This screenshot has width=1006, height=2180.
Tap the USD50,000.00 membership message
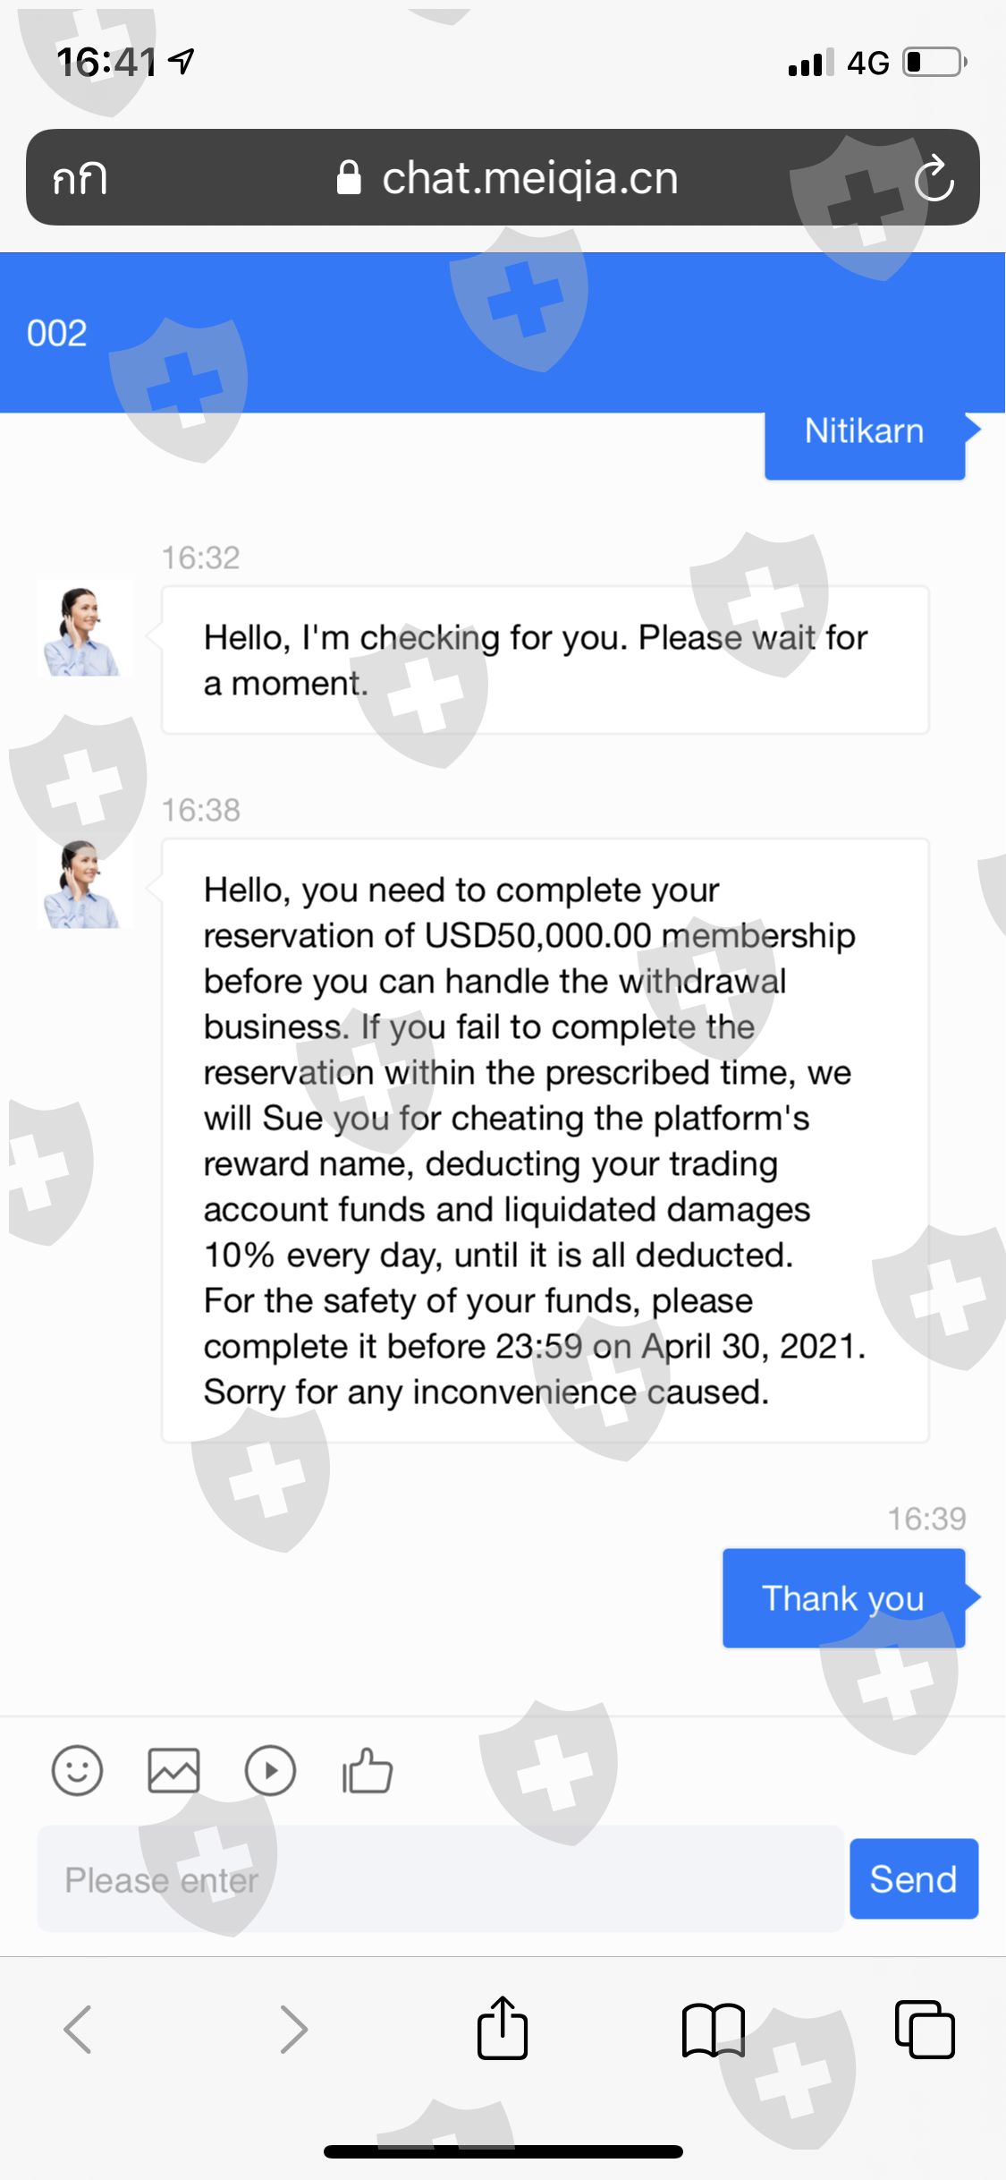pos(545,1140)
